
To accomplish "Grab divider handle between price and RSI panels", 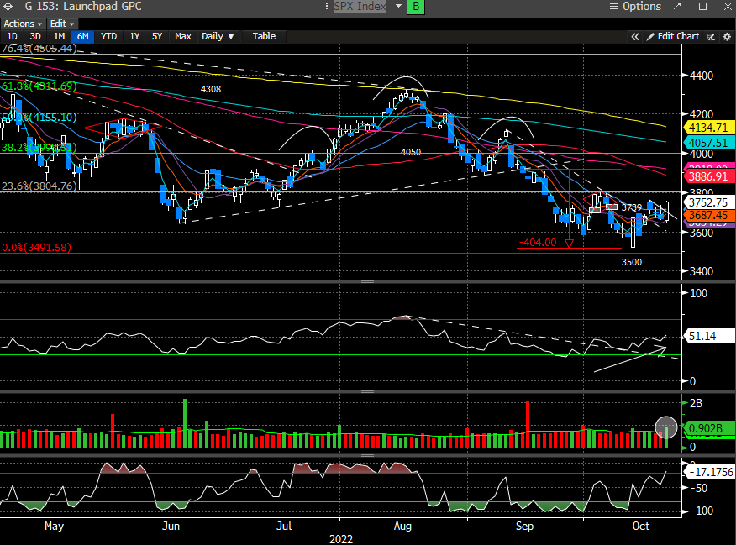I will coord(367,281).
